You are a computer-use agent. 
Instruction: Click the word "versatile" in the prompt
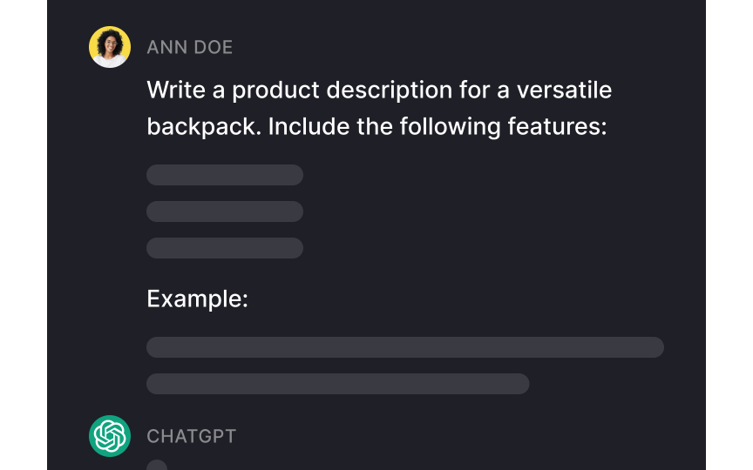pyautogui.click(x=564, y=90)
